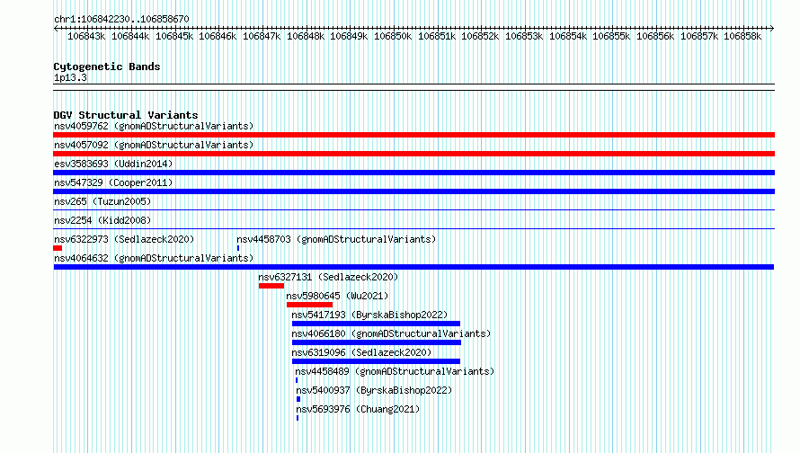Screen dimensions: 800x453
Task: Open the nsv4057092 gnomAD variant label
Action: click(154, 145)
